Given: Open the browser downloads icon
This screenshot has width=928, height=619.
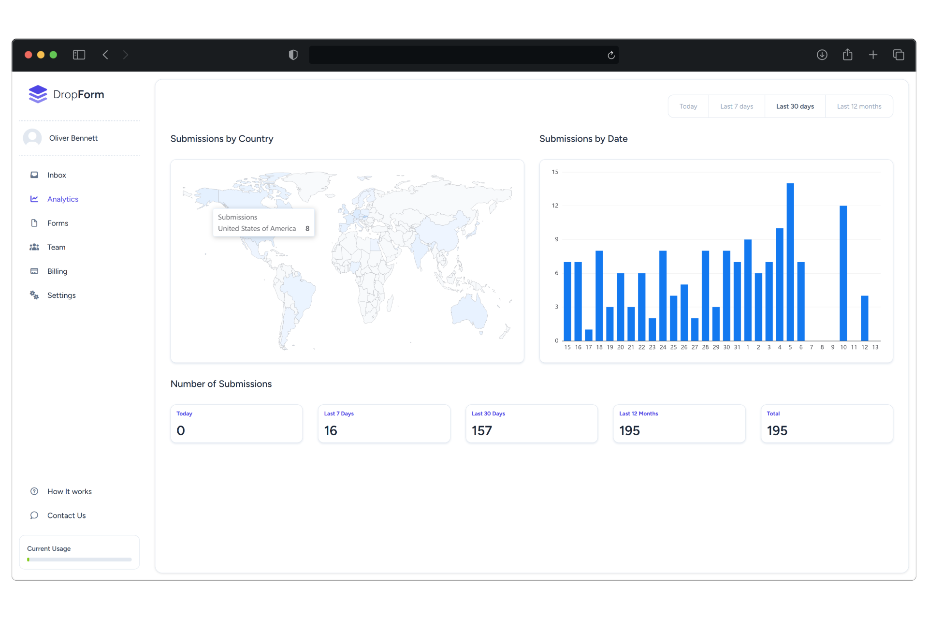Looking at the screenshot, I should [x=822, y=55].
